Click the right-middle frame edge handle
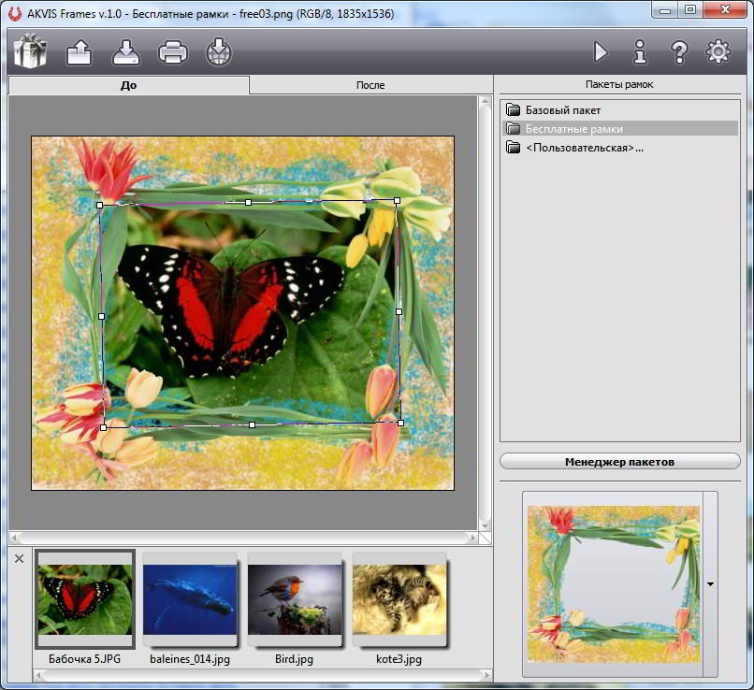This screenshot has width=754, height=690. [399, 312]
